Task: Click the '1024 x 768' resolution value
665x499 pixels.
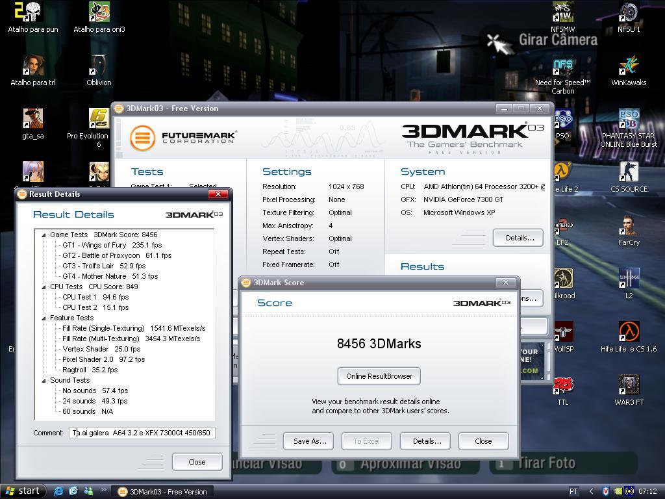Action: point(346,186)
